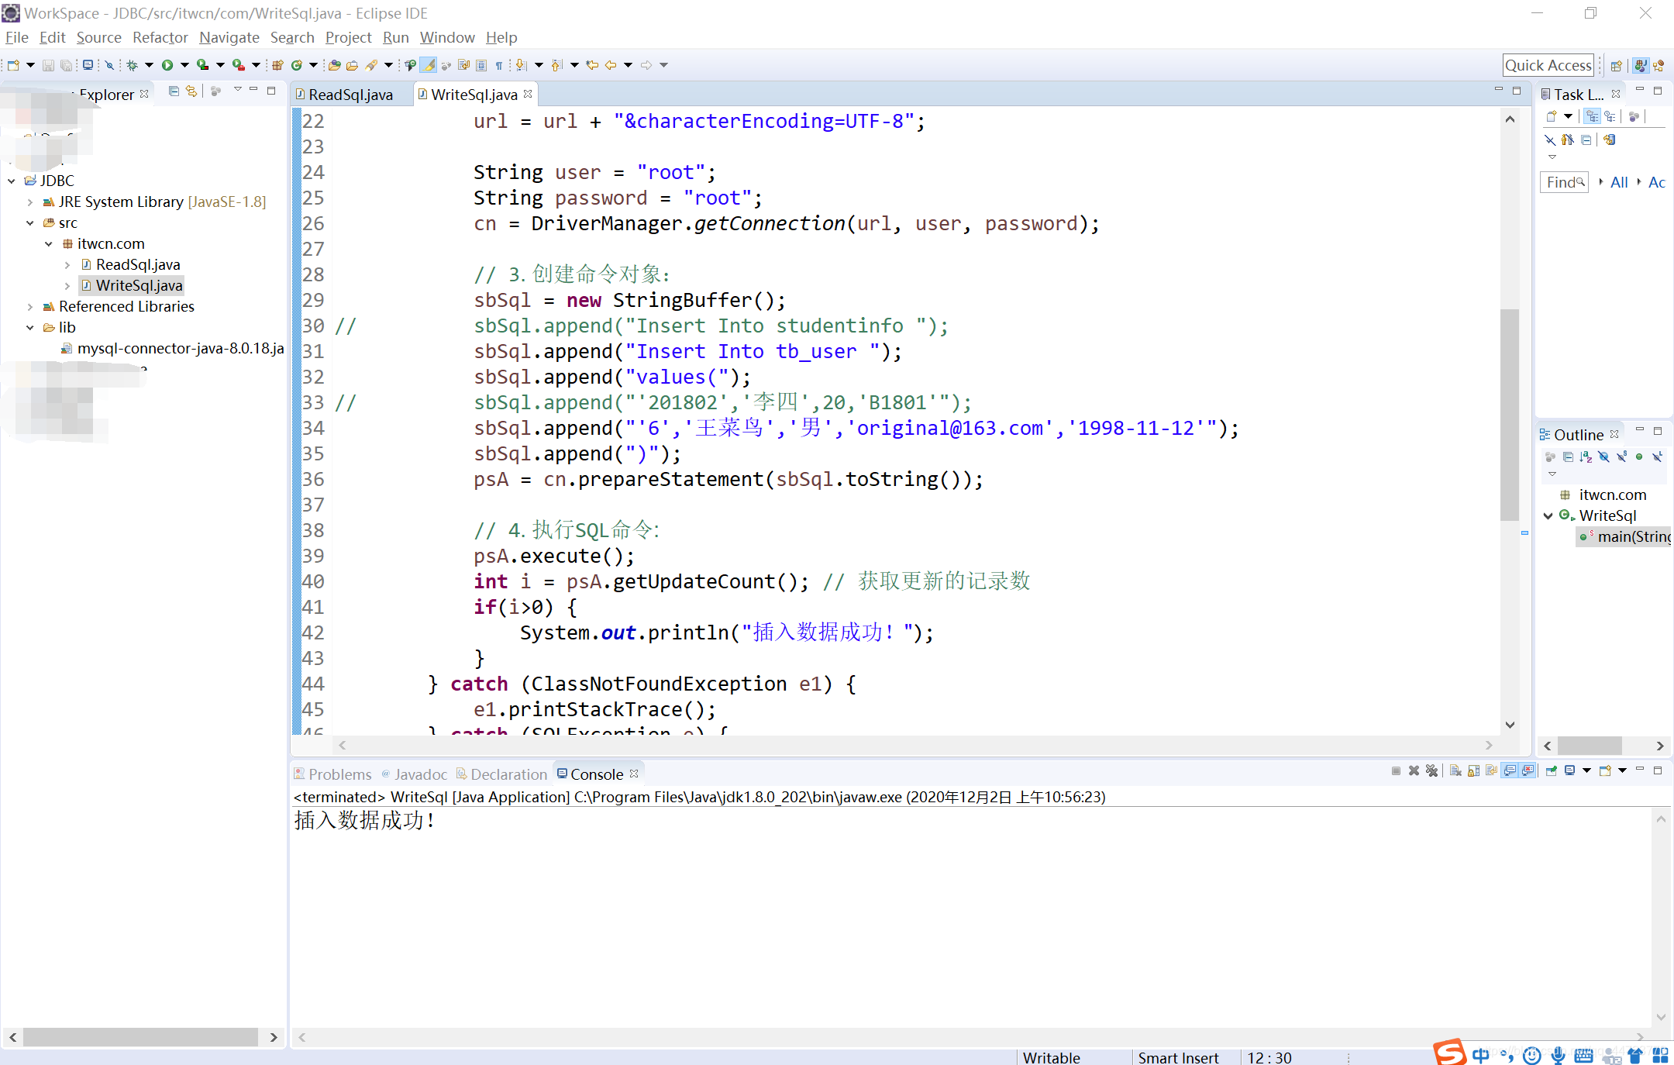Click the Debug bug icon
1674x1065 pixels.
(132, 65)
